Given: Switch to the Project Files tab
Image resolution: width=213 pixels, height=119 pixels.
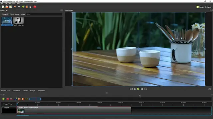Looking at the screenshot, I should coord(6,91).
